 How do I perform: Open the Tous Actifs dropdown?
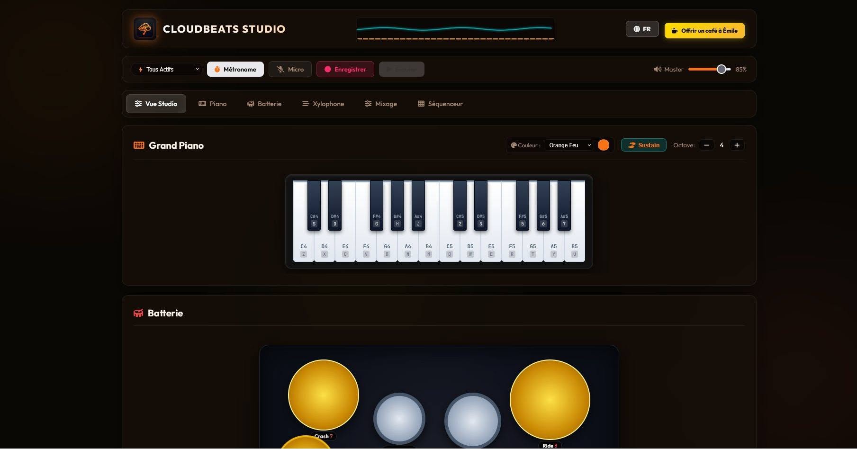tap(167, 69)
